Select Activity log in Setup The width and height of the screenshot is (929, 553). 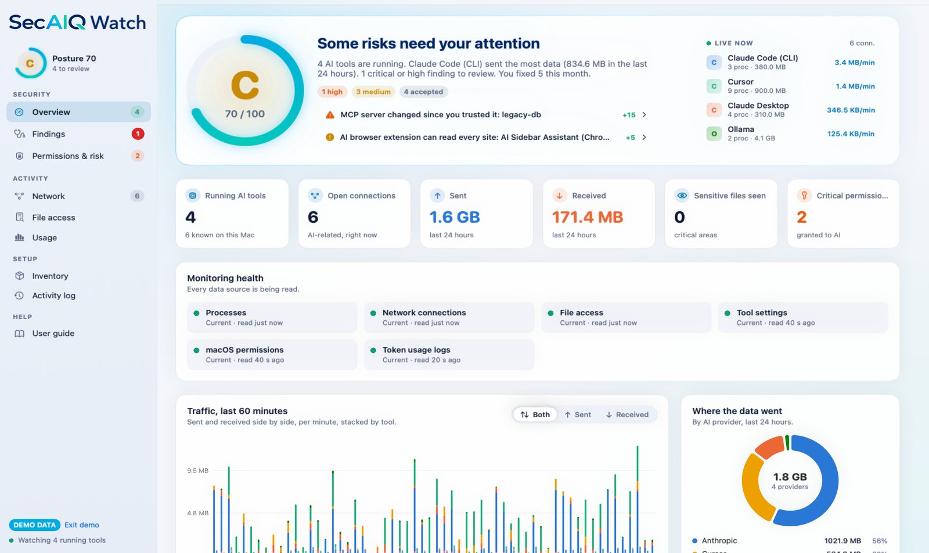point(78,295)
